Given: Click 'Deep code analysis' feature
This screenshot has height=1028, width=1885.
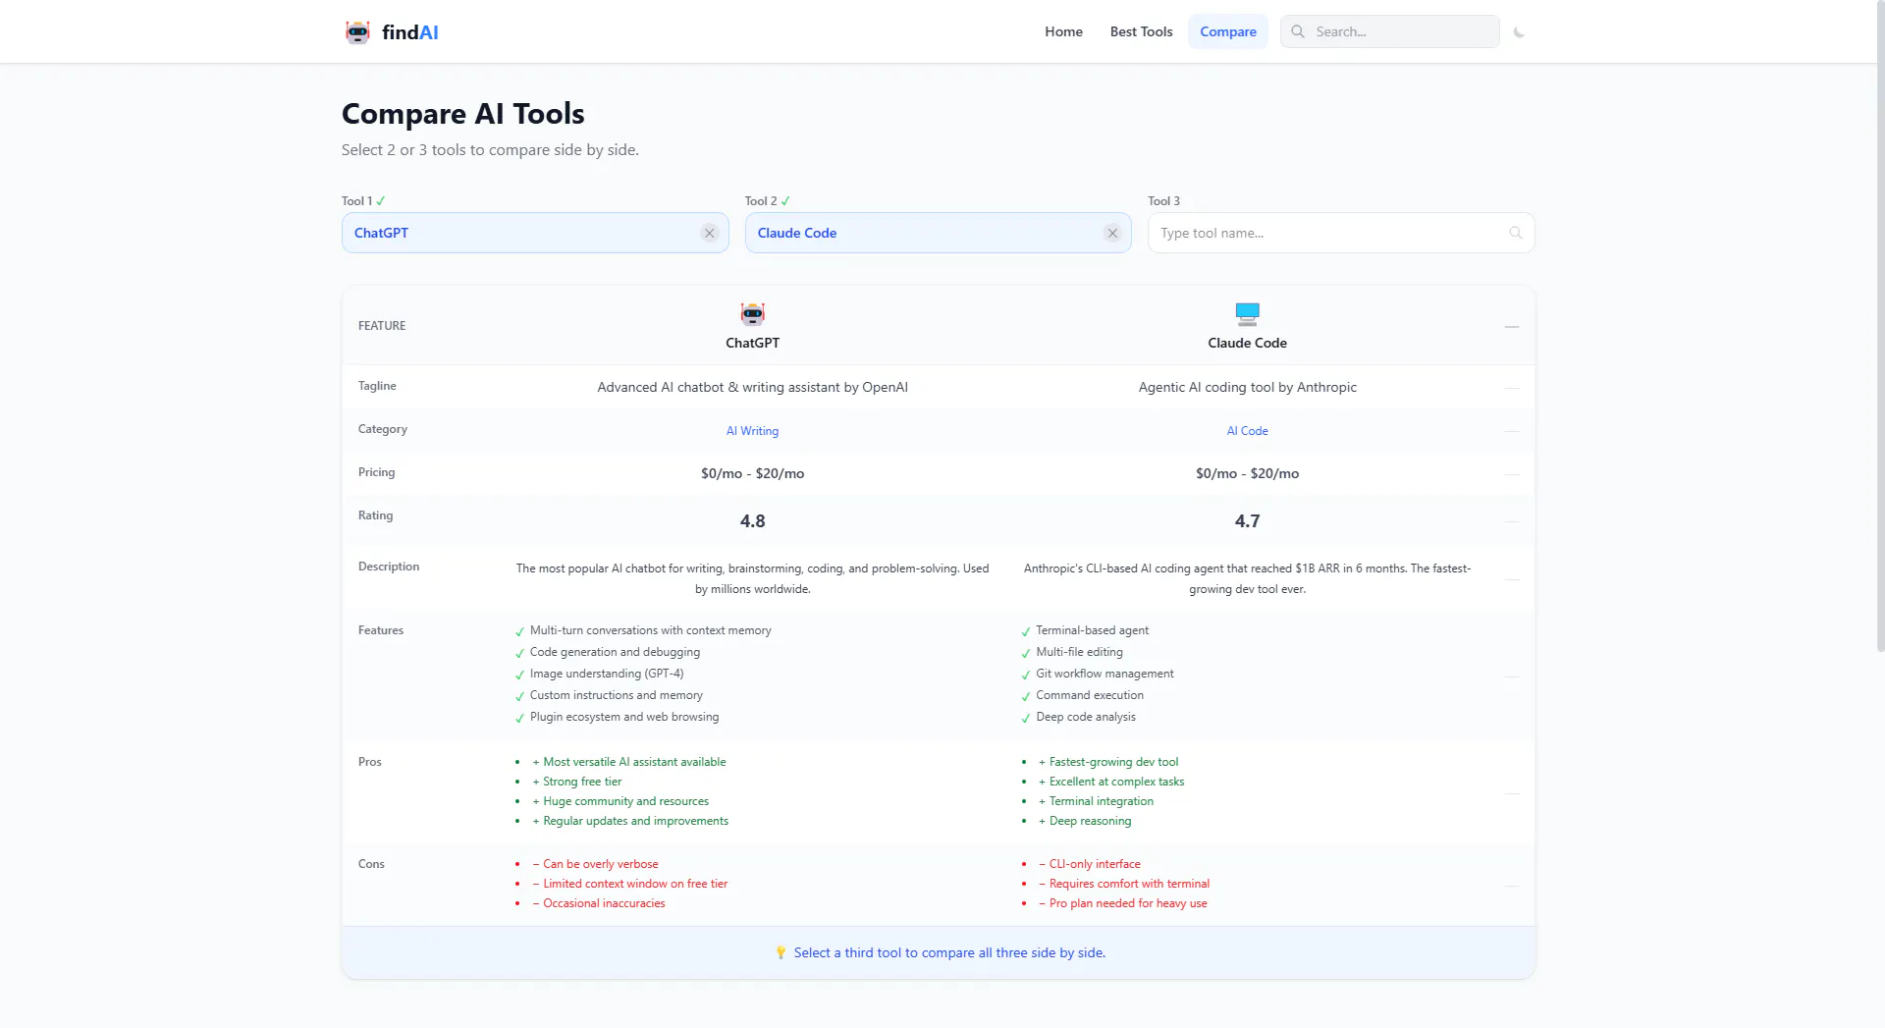Looking at the screenshot, I should click(1086, 717).
